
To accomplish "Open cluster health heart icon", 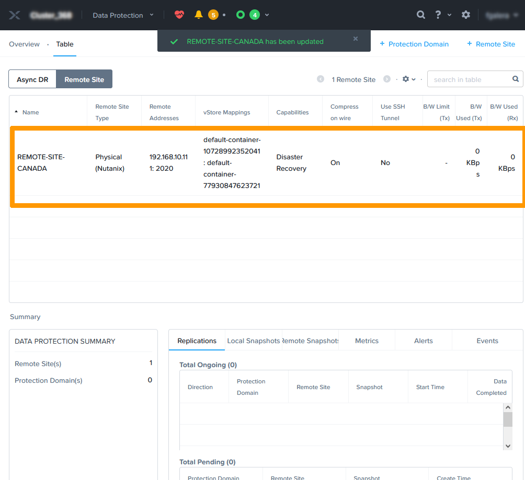I will tap(179, 15).
